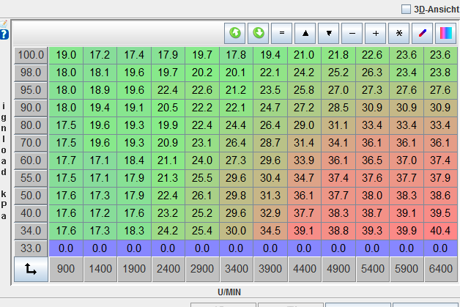The image size is (460, 307).
Task: Select the 6400 RPM column header
Action: click(x=440, y=269)
